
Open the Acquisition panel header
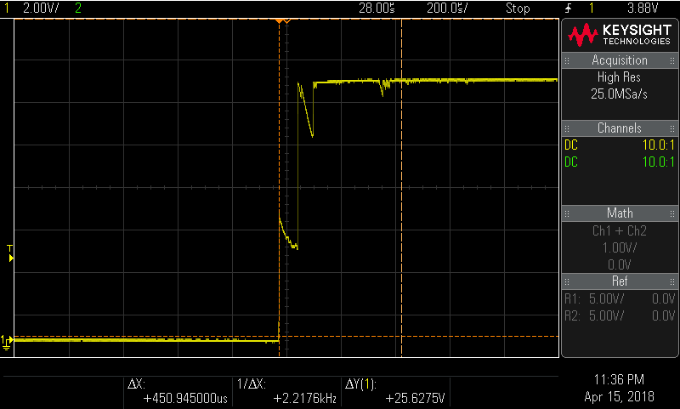[x=619, y=60]
